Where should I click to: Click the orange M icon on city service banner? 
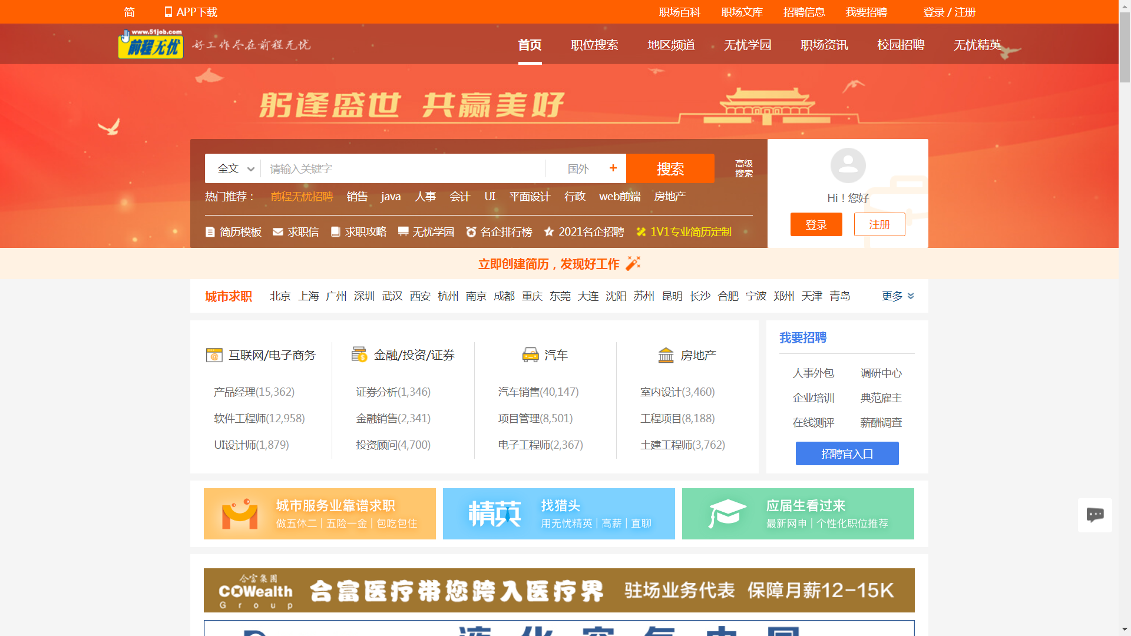240,514
